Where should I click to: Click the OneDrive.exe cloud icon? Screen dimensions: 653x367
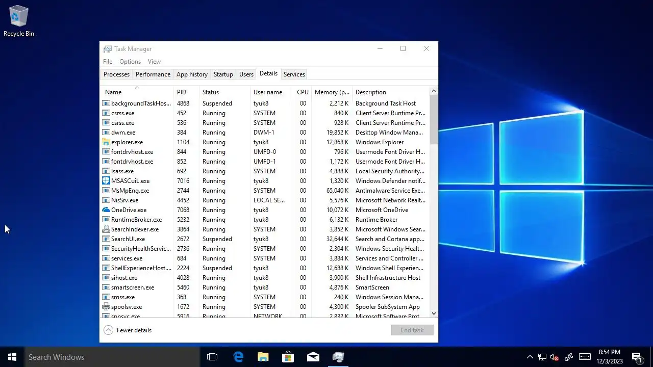pyautogui.click(x=106, y=210)
